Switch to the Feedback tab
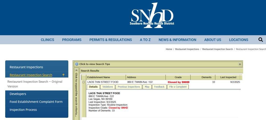The height and width of the screenshot is (120, 266). 159,87
